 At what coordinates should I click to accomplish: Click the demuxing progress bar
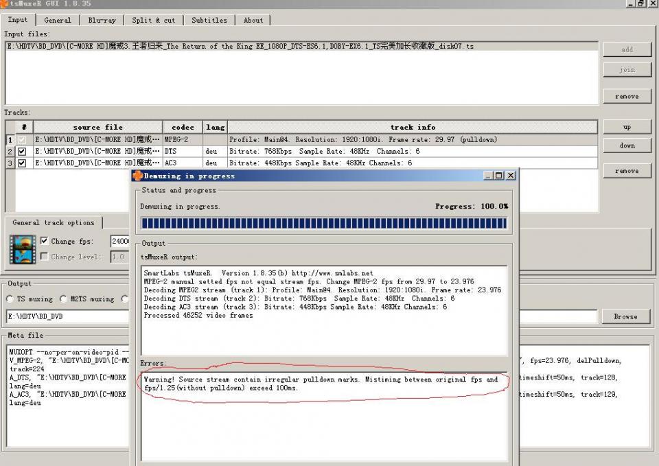coord(323,223)
